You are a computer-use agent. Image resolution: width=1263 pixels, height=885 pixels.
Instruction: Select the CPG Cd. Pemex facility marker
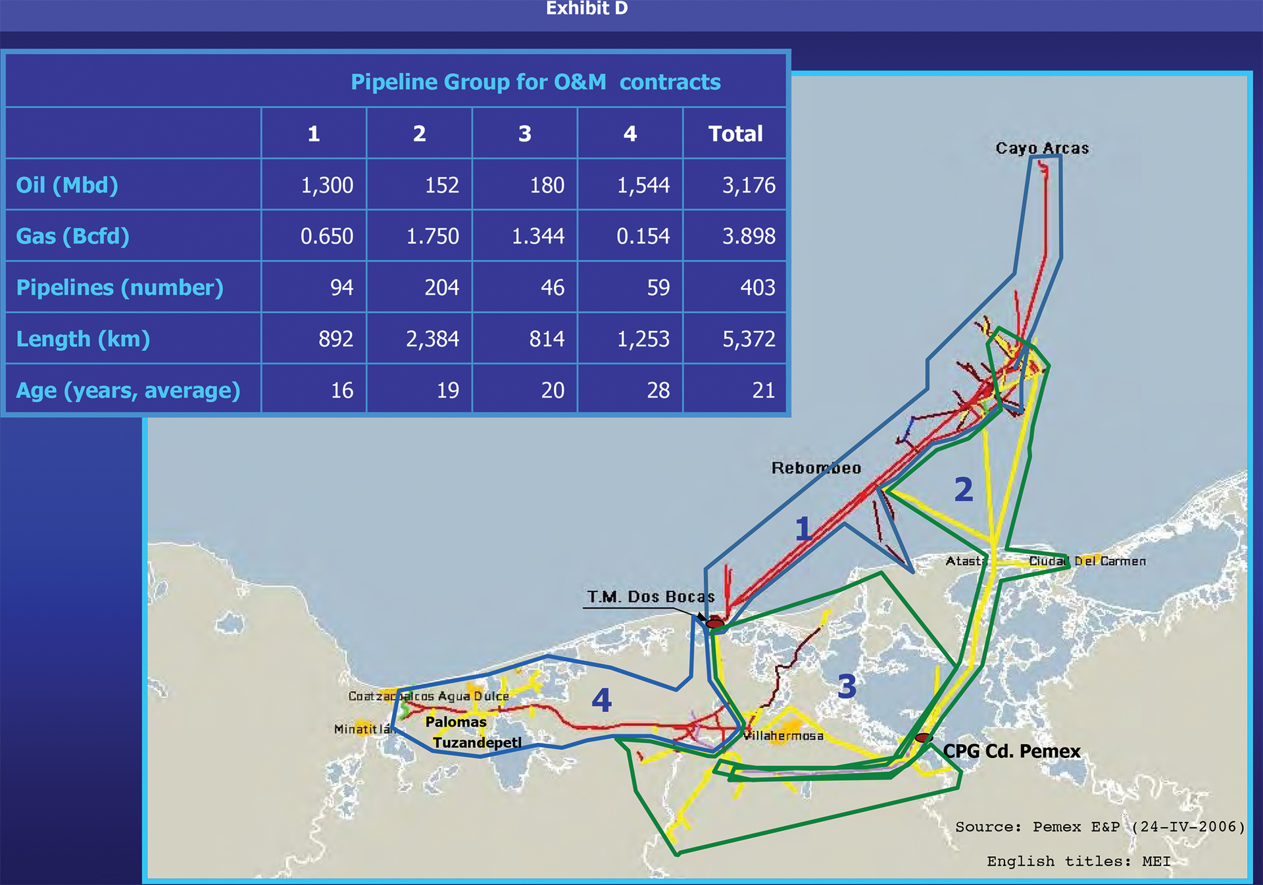point(924,738)
